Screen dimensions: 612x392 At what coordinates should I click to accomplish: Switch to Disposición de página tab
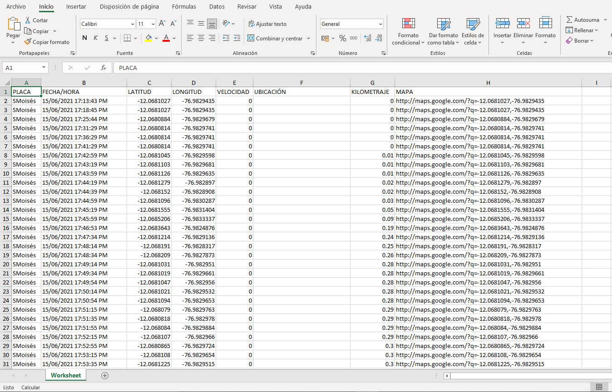129,7
